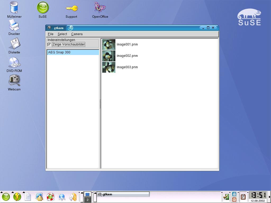Launch Konqueror globe panel icon
The image size is (271, 203).
pyautogui.click(x=62, y=197)
